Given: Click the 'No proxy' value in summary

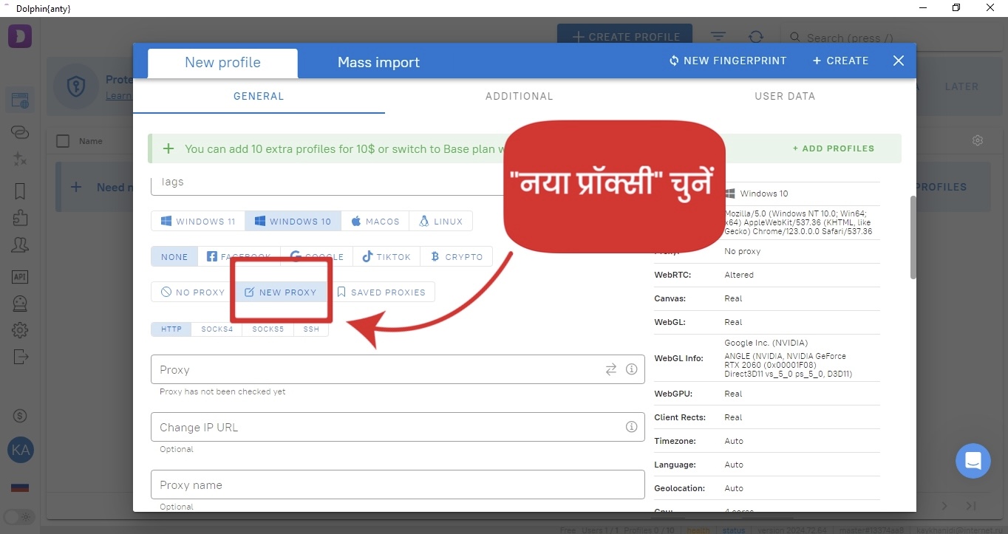Looking at the screenshot, I should tap(743, 251).
